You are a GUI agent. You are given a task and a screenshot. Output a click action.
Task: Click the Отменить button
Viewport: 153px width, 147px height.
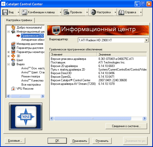click(x=102, y=141)
